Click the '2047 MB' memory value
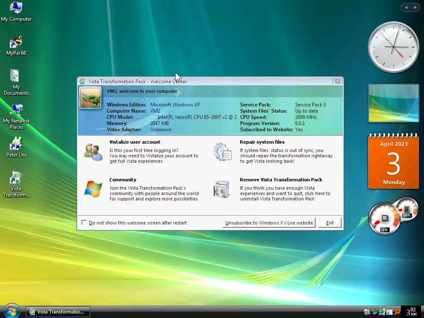Viewport: 424px width, 318px height. click(159, 123)
